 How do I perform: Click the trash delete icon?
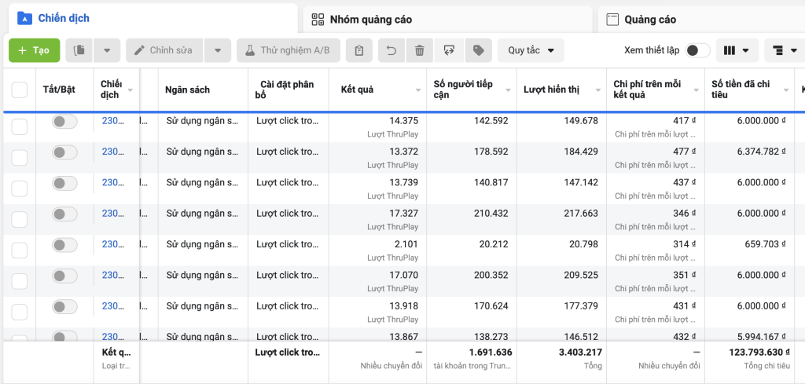tap(420, 50)
